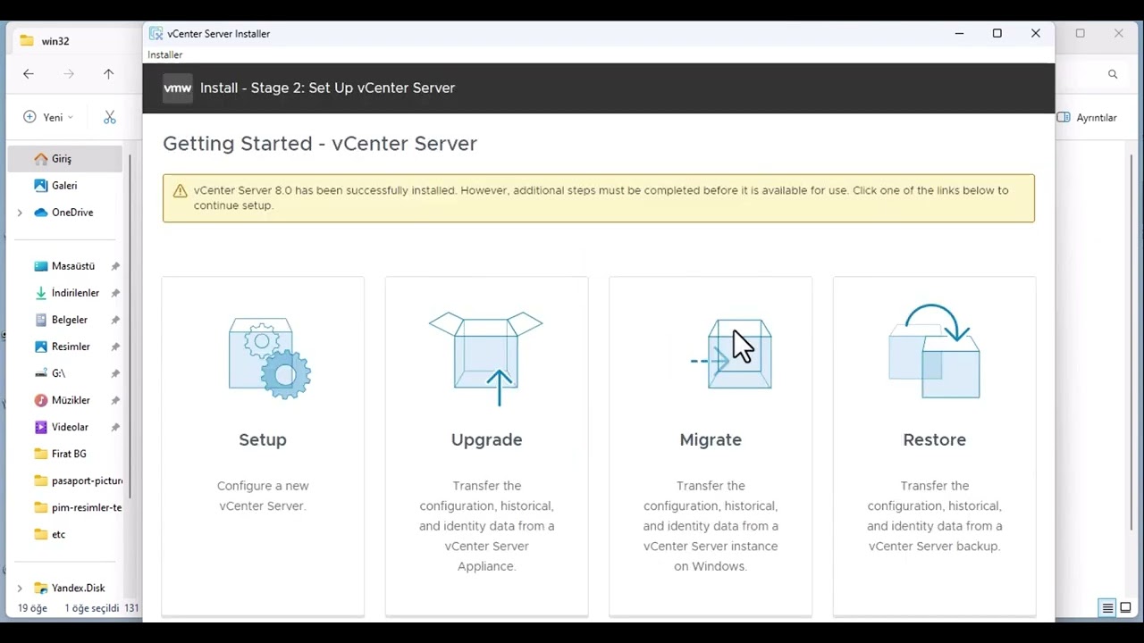Click the scissors cut icon
1144x643 pixels.
pyautogui.click(x=110, y=117)
